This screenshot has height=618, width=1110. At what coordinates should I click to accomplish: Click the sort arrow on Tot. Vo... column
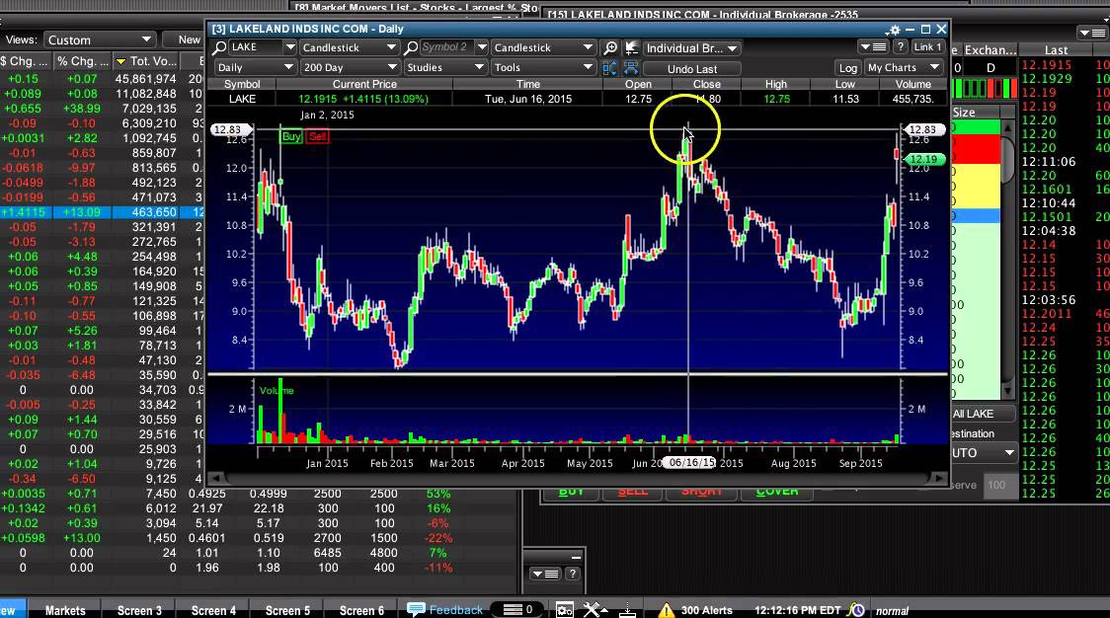point(121,61)
